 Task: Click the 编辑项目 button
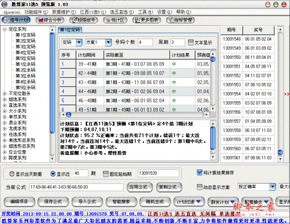tap(19, 202)
